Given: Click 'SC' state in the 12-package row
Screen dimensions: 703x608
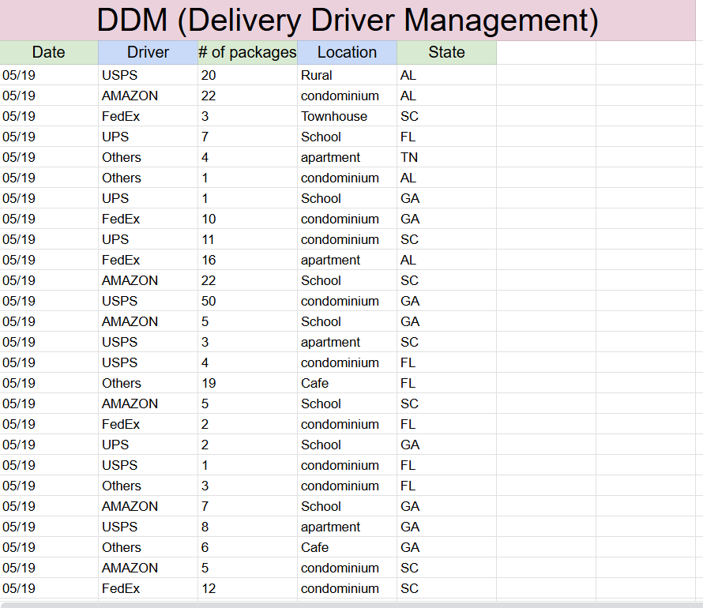Looking at the screenshot, I should point(446,588).
